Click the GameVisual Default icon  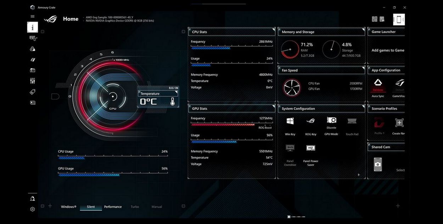[x=400, y=83]
